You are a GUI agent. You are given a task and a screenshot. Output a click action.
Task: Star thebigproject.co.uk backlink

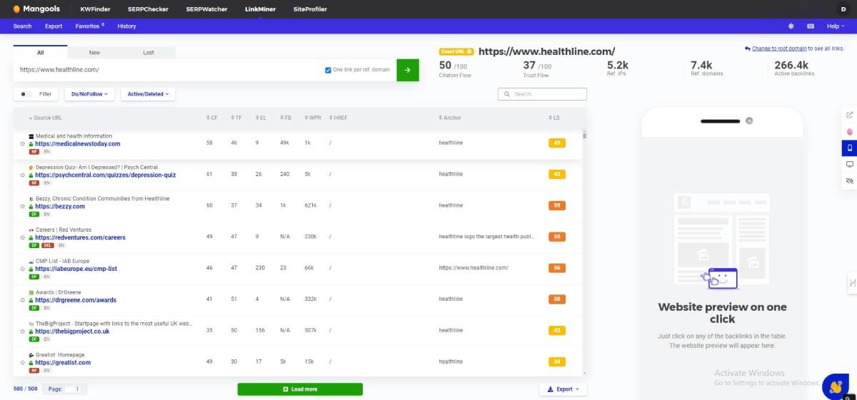click(22, 332)
